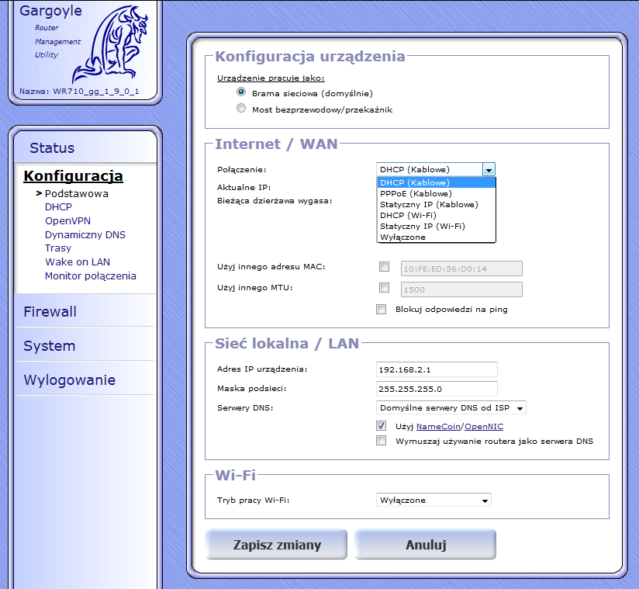This screenshot has width=639, height=589.
Task: Open the Status menu section
Action: 52,148
